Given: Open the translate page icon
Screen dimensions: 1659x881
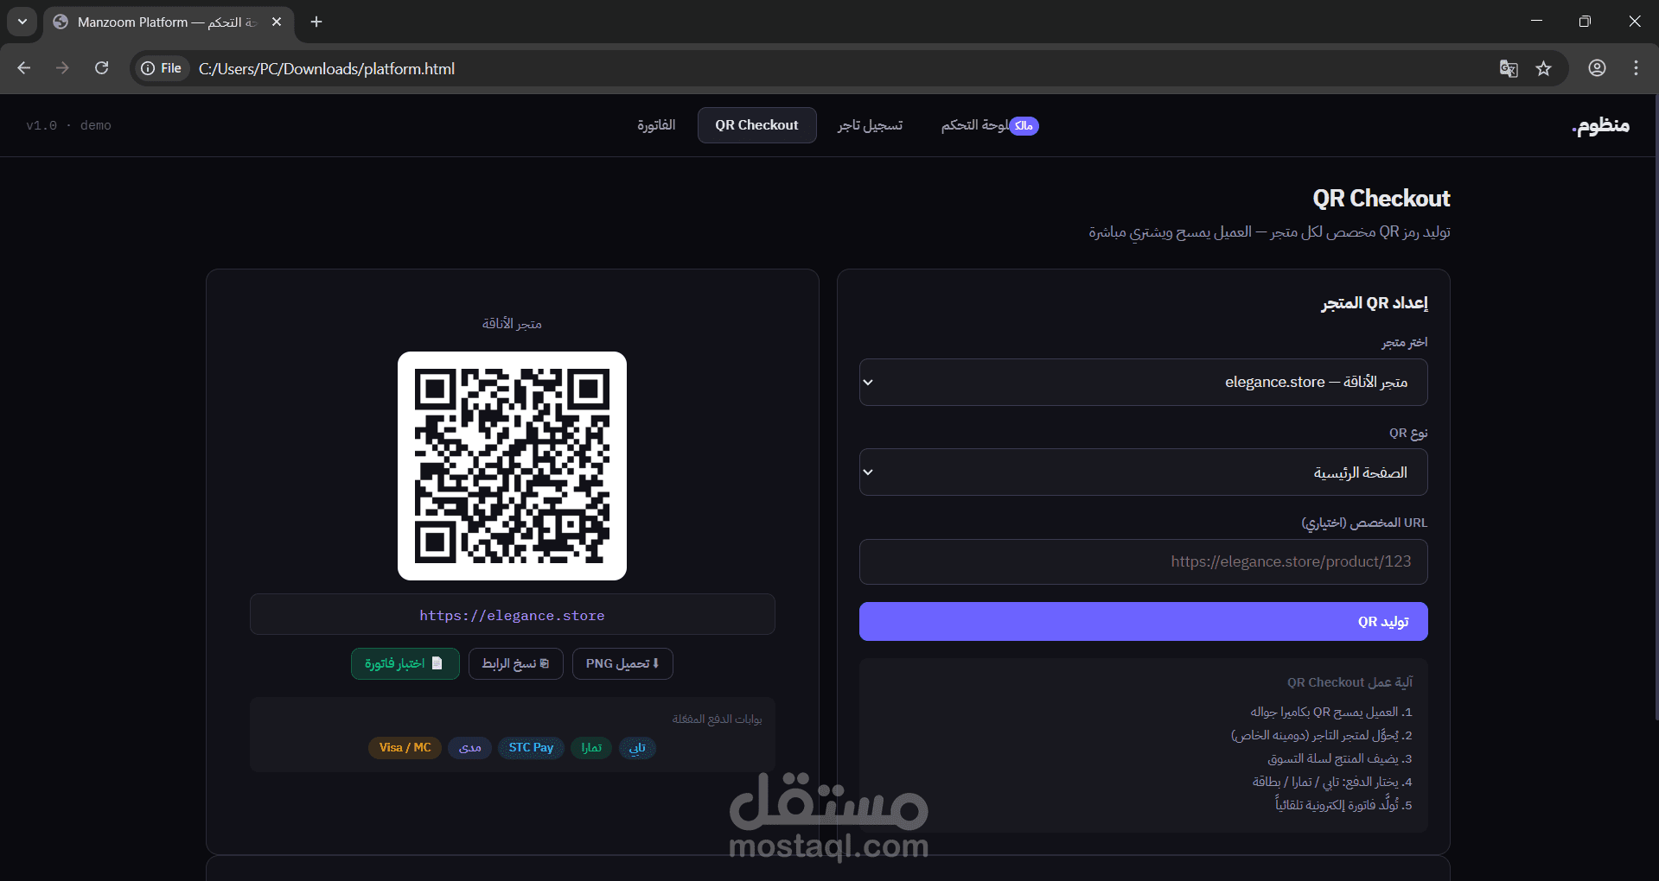Looking at the screenshot, I should pos(1509,68).
